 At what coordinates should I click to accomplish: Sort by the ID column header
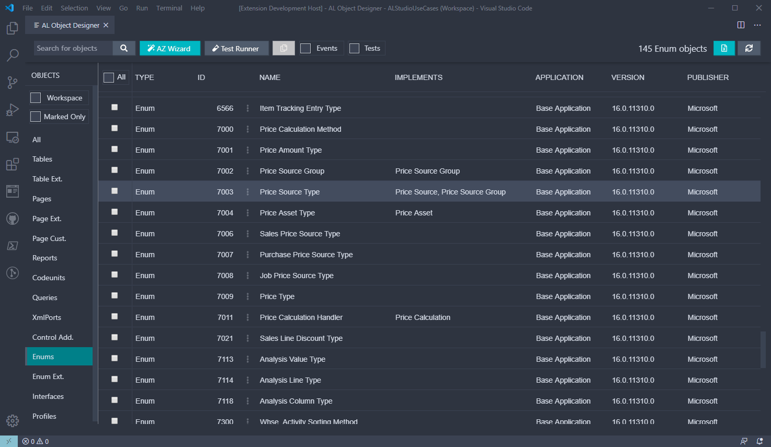(201, 77)
